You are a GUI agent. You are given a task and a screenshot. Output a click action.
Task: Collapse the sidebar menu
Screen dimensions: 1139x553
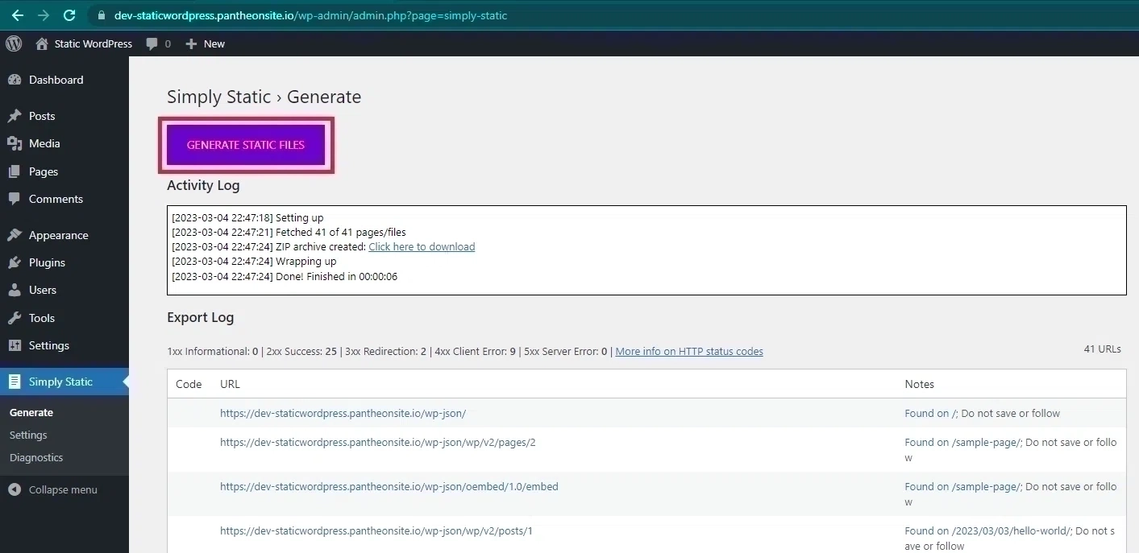click(62, 489)
